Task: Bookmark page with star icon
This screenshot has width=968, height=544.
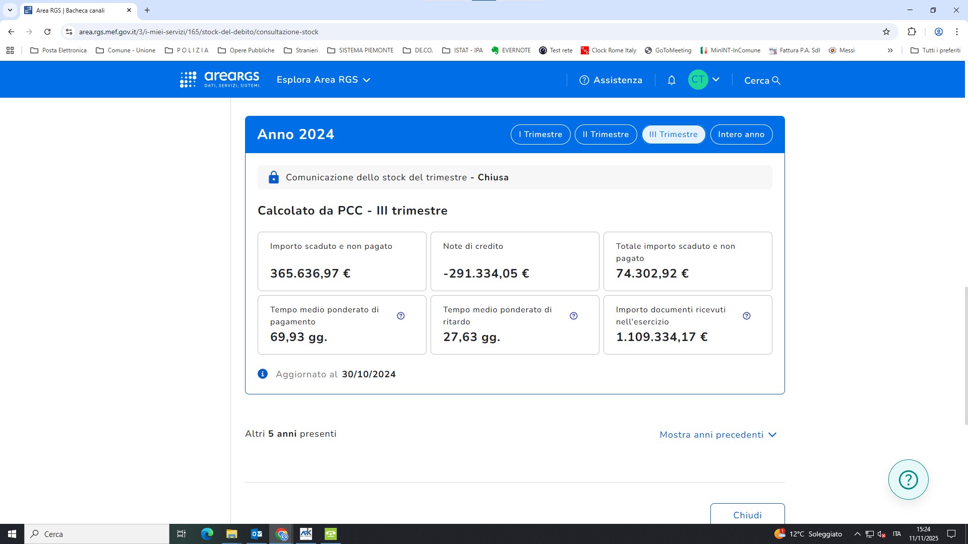Action: coord(886,32)
